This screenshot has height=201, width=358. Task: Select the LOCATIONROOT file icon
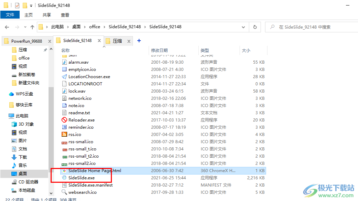[64, 84]
